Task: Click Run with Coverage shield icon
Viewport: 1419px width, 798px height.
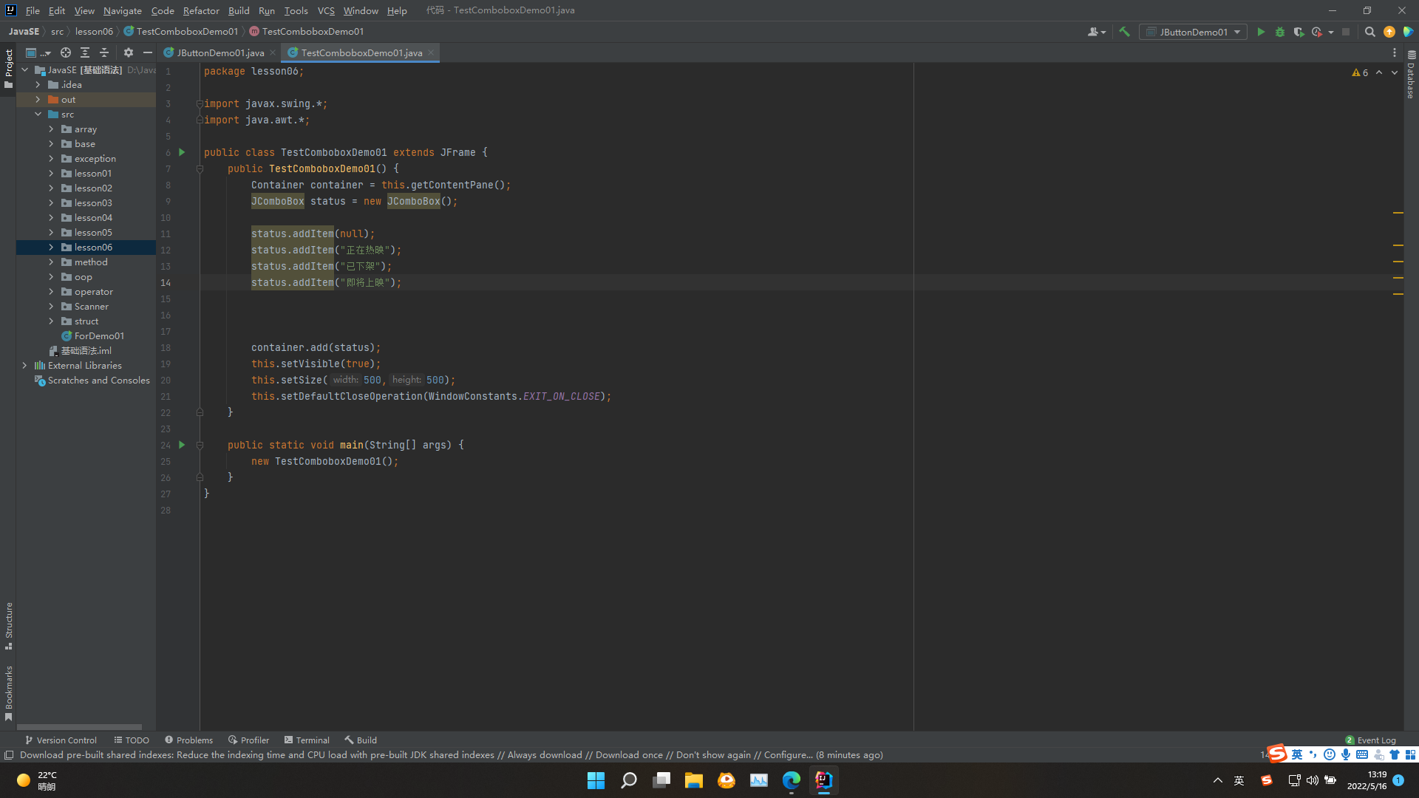Action: (x=1299, y=32)
